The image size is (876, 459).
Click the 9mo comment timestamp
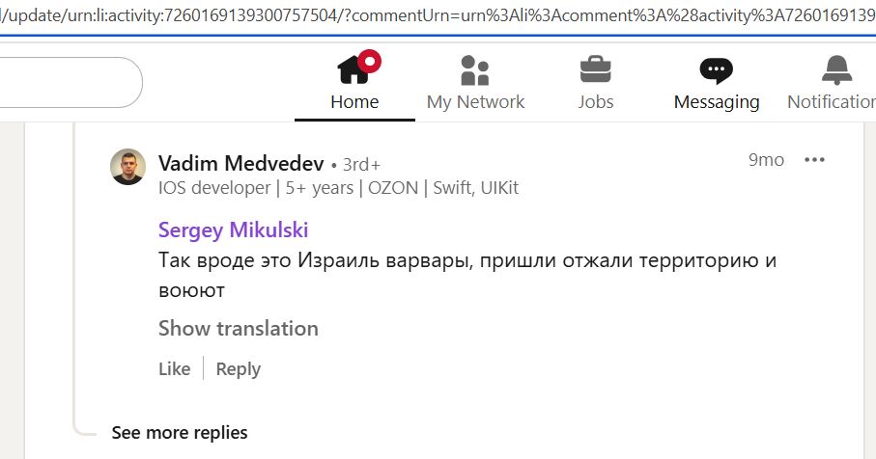[766, 160]
